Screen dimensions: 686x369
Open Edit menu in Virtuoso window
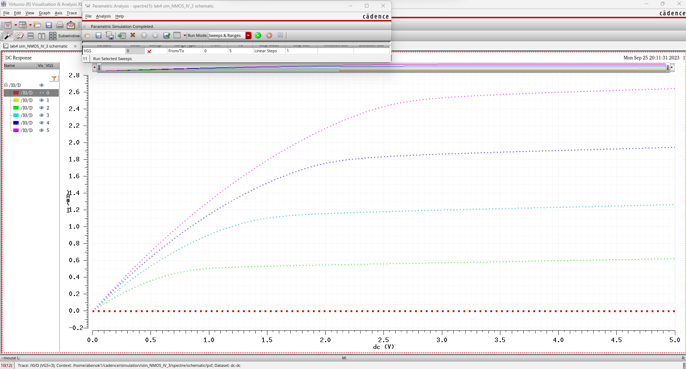pos(18,13)
